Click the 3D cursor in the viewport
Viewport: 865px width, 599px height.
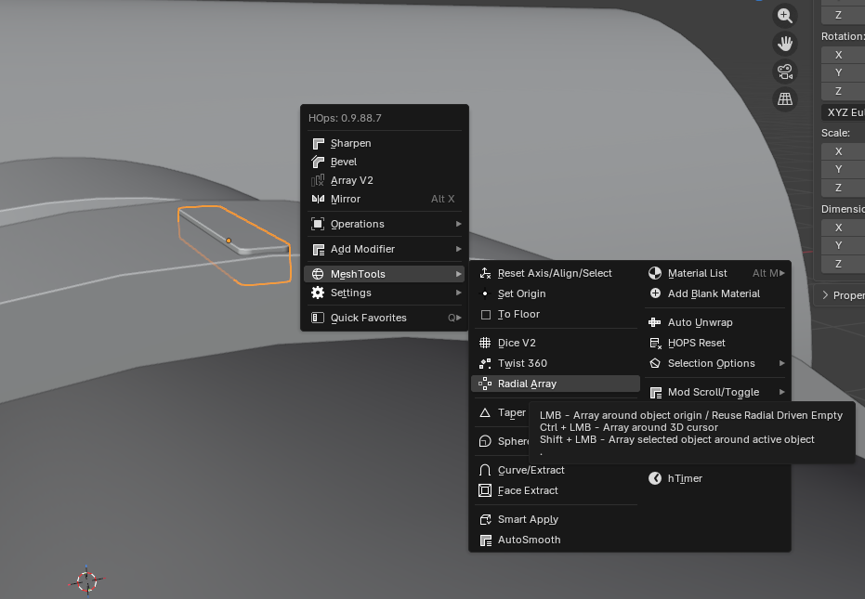pos(86,580)
